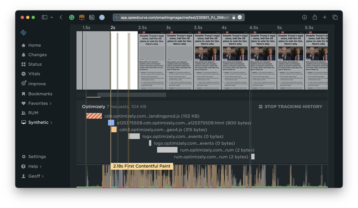Click the Improve target icon
The width and height of the screenshot is (358, 208).
pyautogui.click(x=24, y=83)
